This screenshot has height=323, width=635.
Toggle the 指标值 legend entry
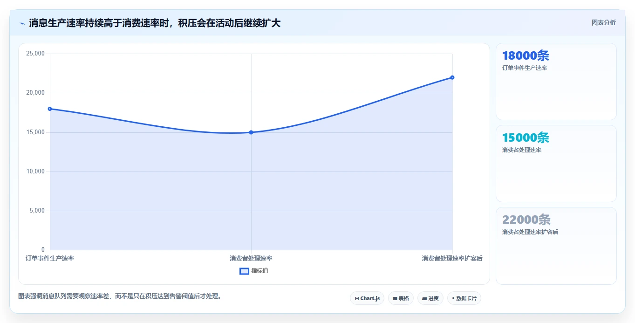click(x=254, y=271)
